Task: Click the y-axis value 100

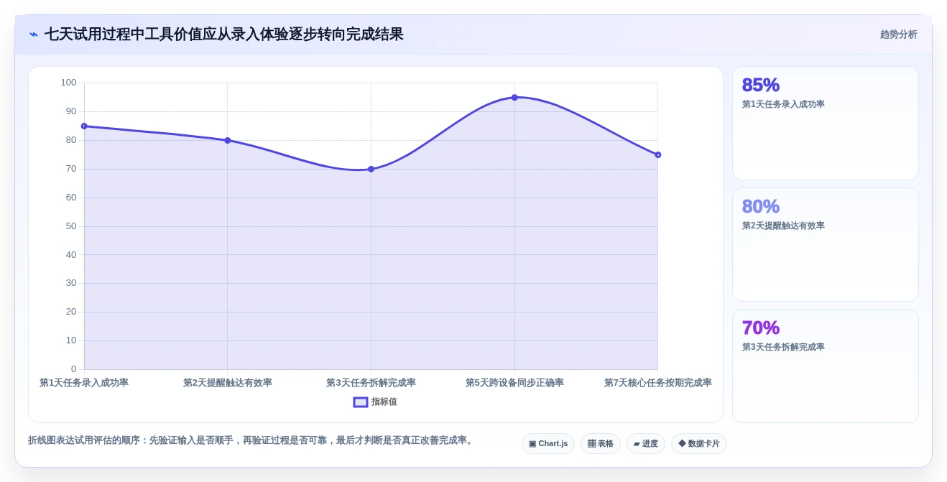Action: point(68,83)
